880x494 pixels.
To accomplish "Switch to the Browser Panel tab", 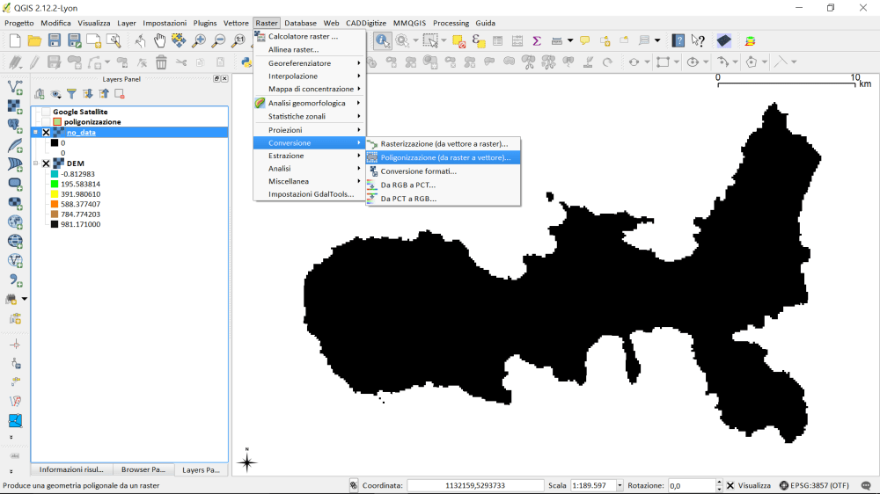I will pos(142,469).
